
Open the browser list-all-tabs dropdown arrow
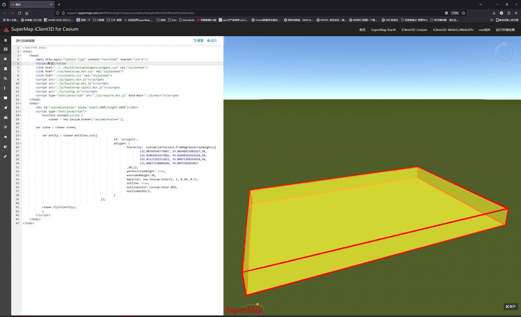[x=480, y=4]
